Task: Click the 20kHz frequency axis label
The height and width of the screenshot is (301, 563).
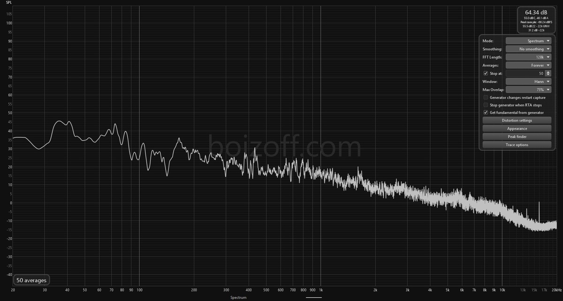Action: 556,290
